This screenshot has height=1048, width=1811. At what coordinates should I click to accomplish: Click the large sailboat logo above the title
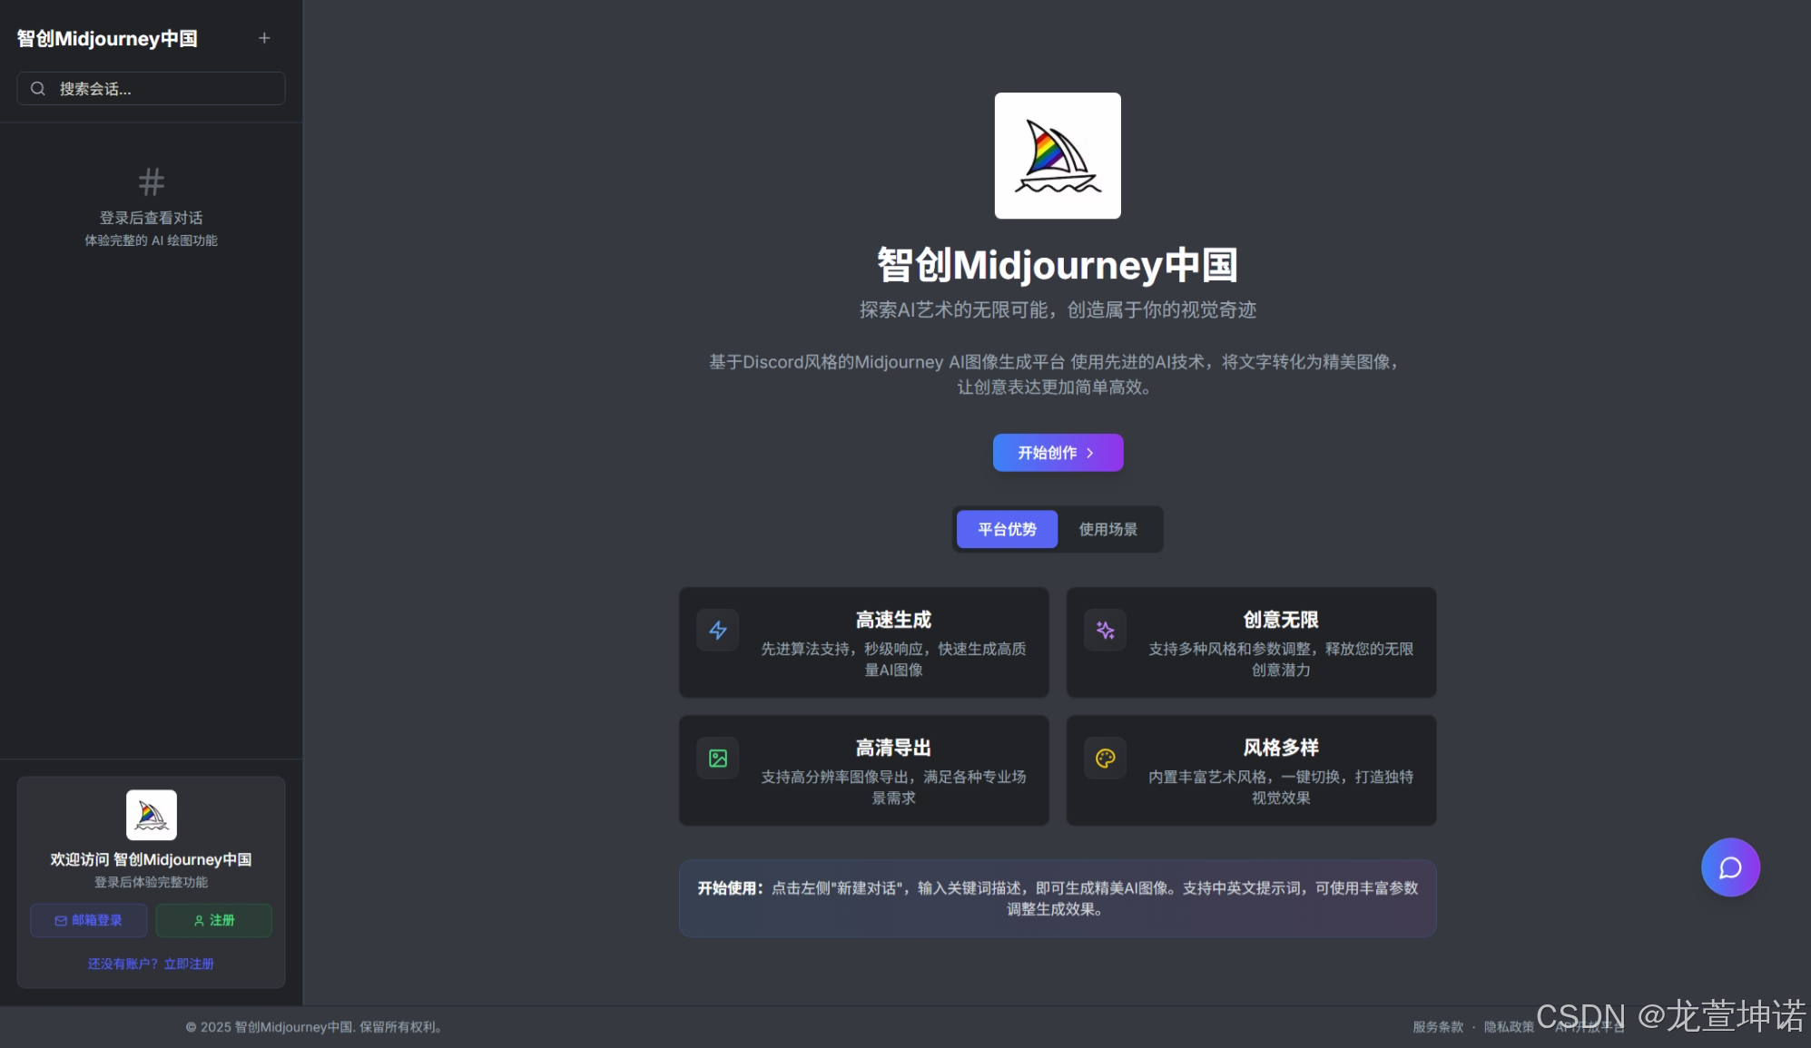coord(1058,155)
